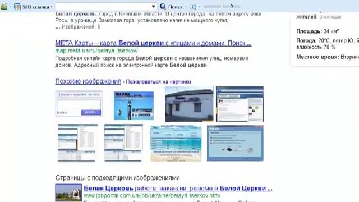
Task: Click the Поиск magnifier icon
Action: (x=163, y=6)
